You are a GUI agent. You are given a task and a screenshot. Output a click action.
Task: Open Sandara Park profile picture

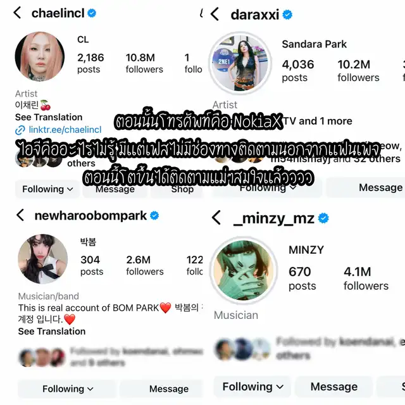pyautogui.click(x=240, y=63)
